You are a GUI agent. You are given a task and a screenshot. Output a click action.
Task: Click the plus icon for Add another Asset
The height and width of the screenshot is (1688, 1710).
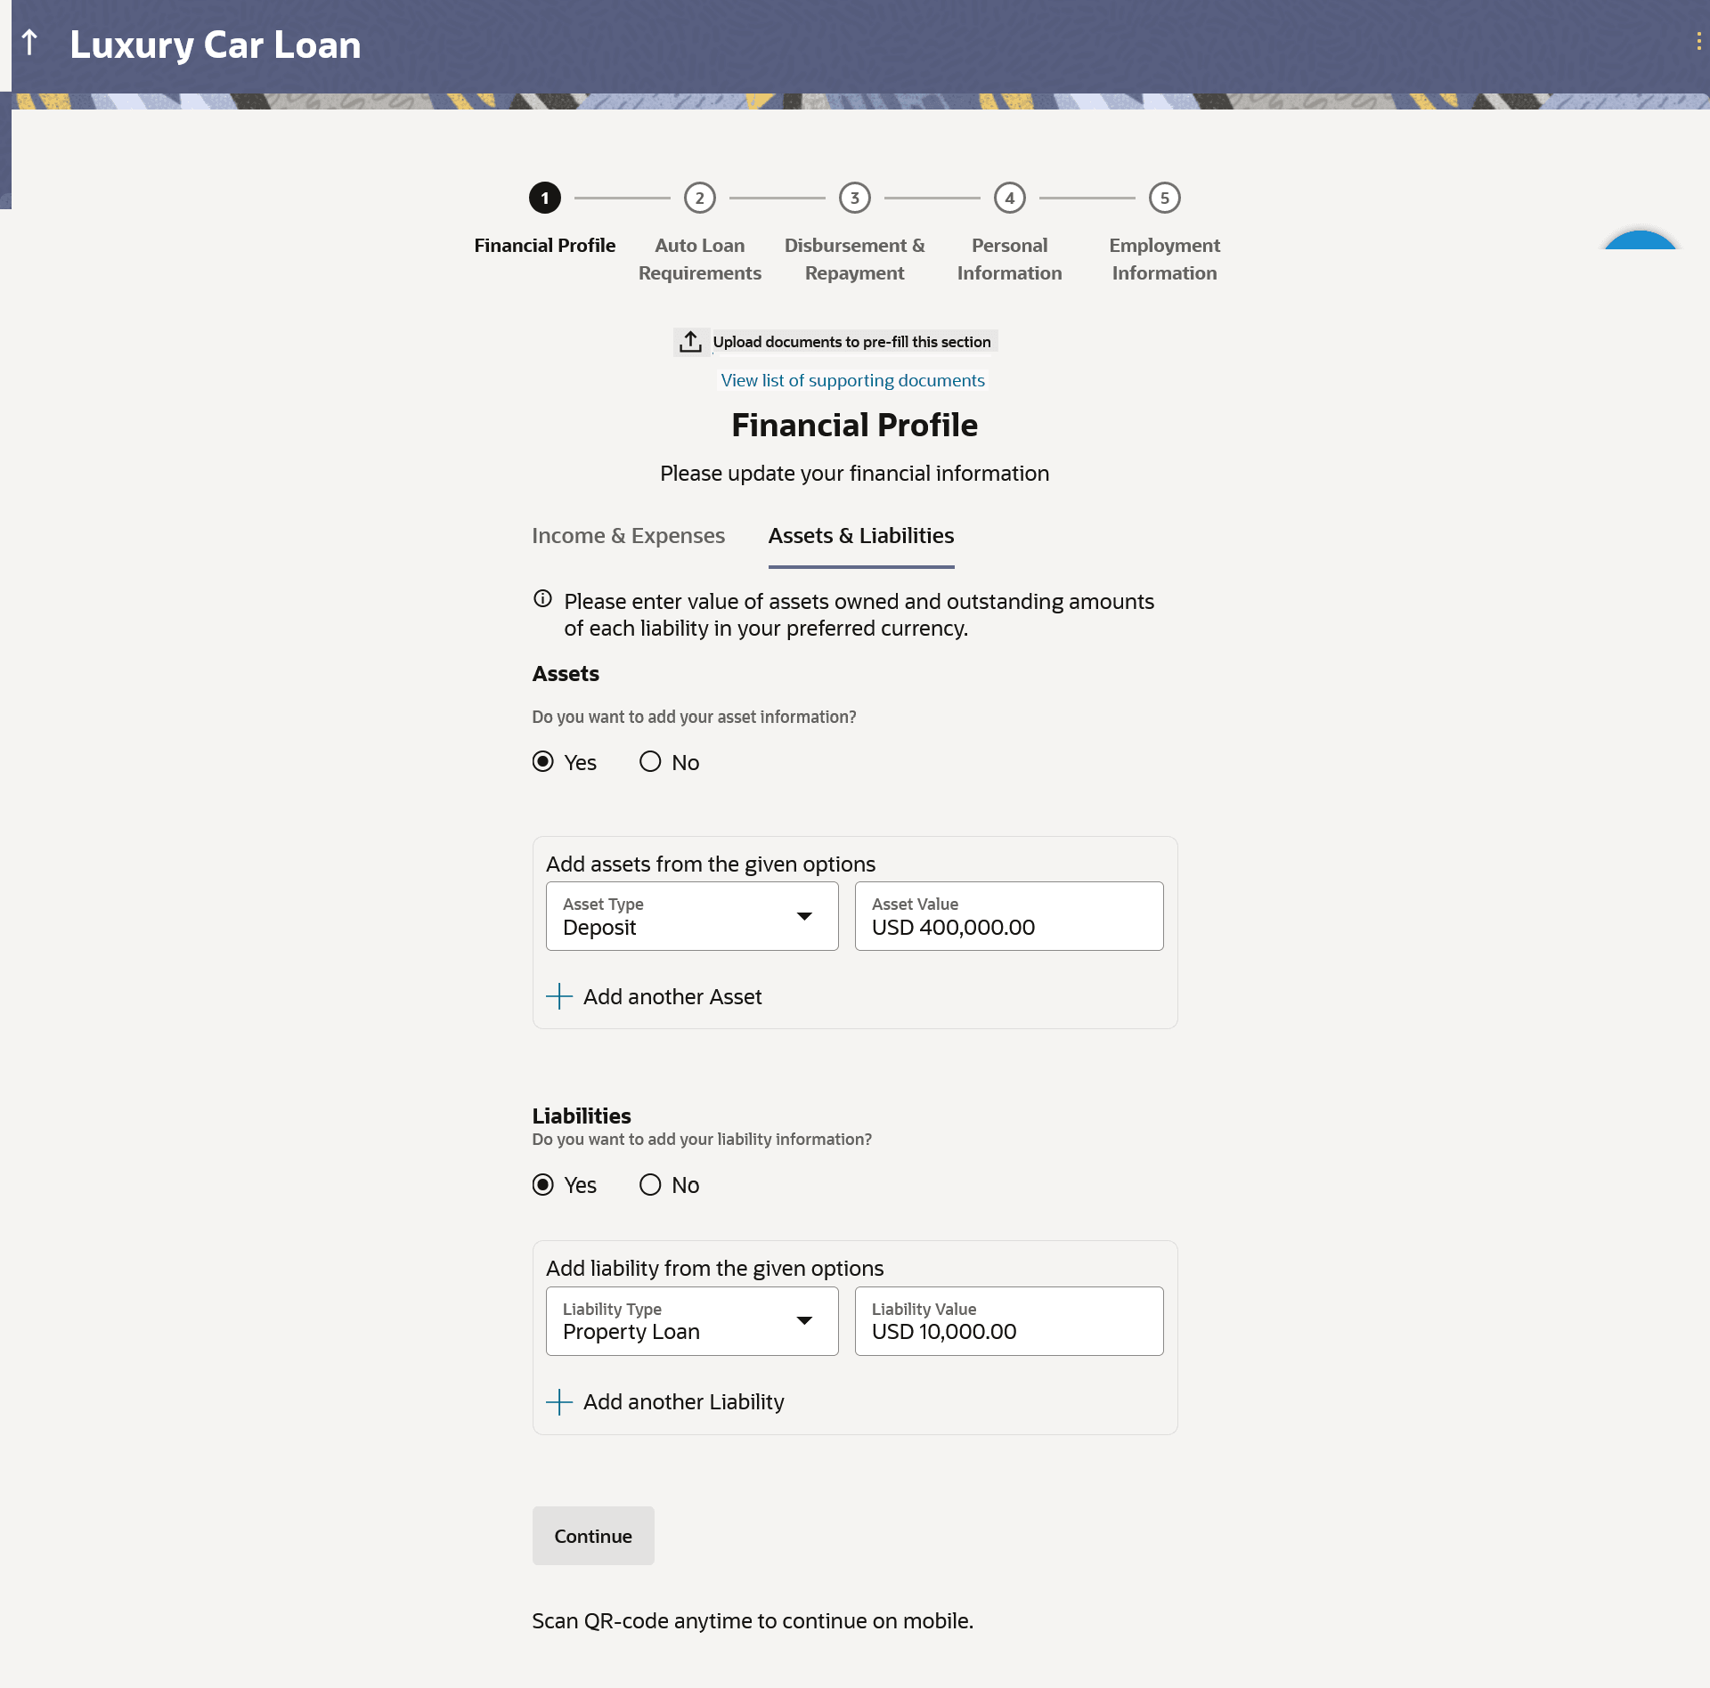[x=559, y=996]
